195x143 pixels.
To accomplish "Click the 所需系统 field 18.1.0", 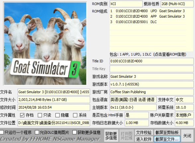I will tap(184, 108).
